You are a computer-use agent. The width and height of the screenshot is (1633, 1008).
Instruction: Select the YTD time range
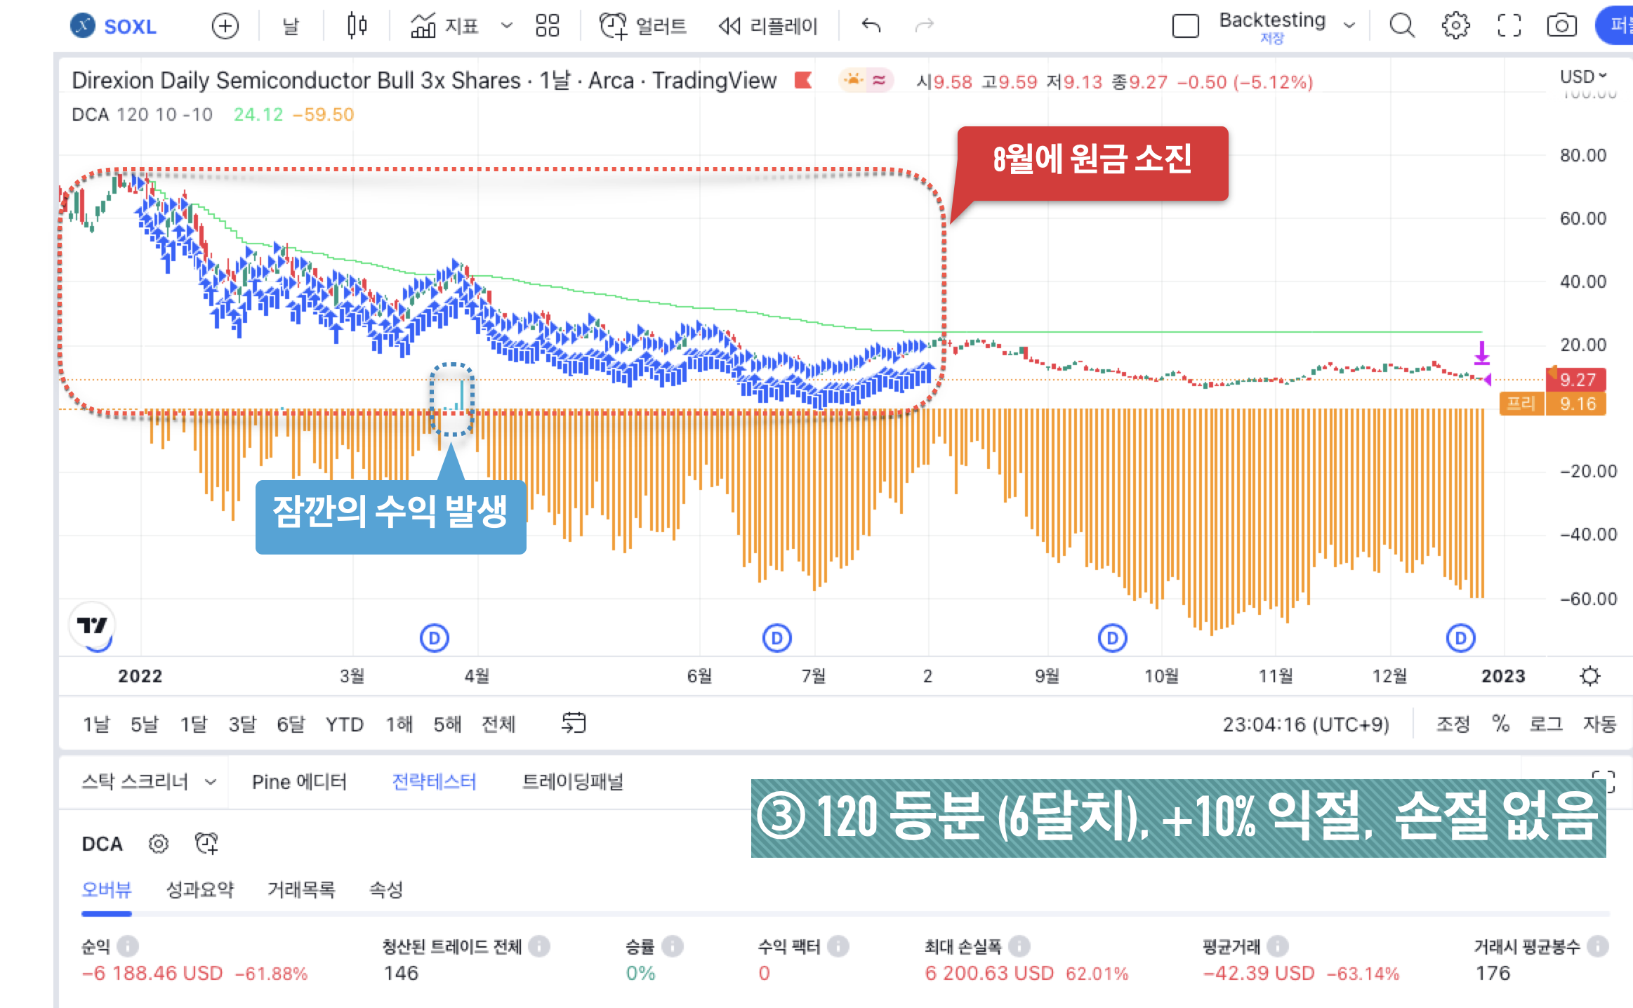345,724
